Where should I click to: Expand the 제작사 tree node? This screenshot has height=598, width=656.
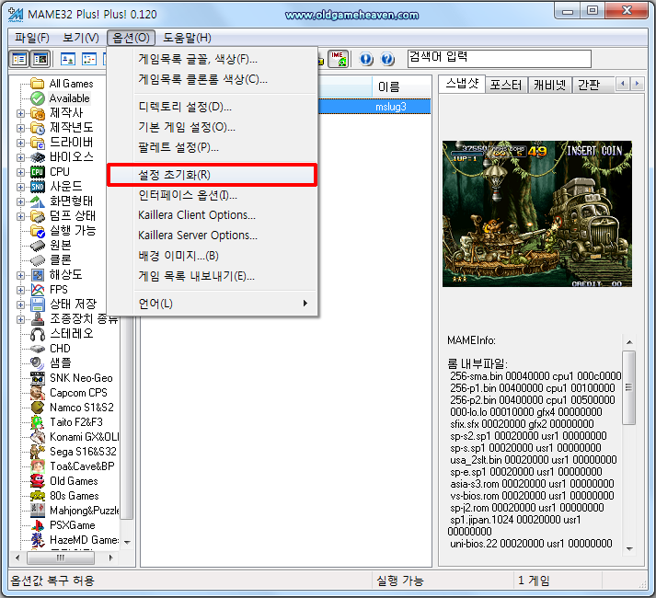20,113
